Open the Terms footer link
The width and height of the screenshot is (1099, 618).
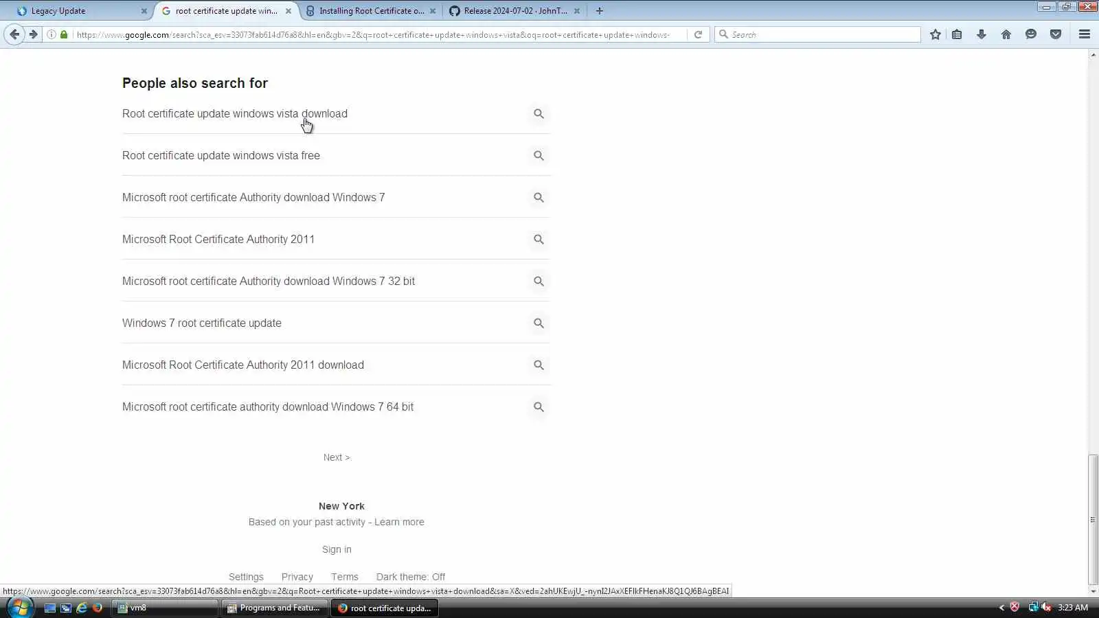[x=345, y=577]
